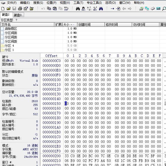This screenshot has height=166, width=166.
Task: Sort by the 文件名 column header
Action: point(27,25)
